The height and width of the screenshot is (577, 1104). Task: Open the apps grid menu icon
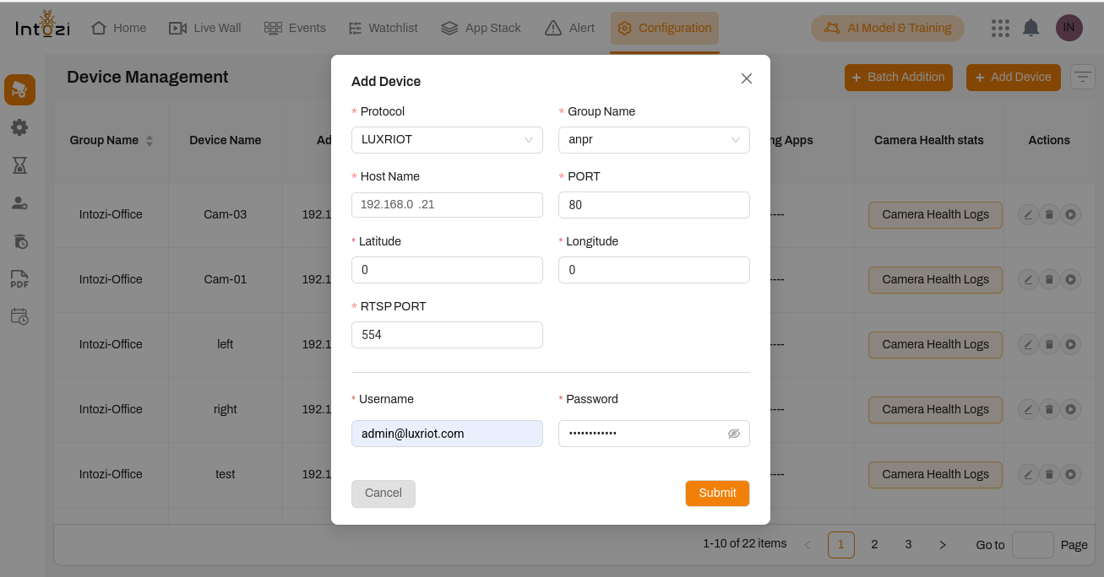(x=1000, y=28)
